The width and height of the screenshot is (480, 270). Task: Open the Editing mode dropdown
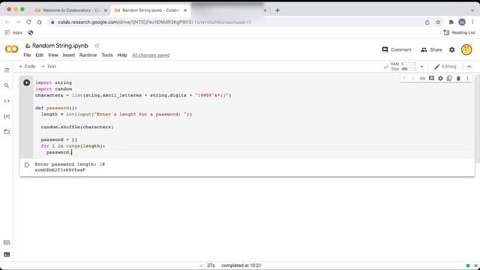click(445, 67)
